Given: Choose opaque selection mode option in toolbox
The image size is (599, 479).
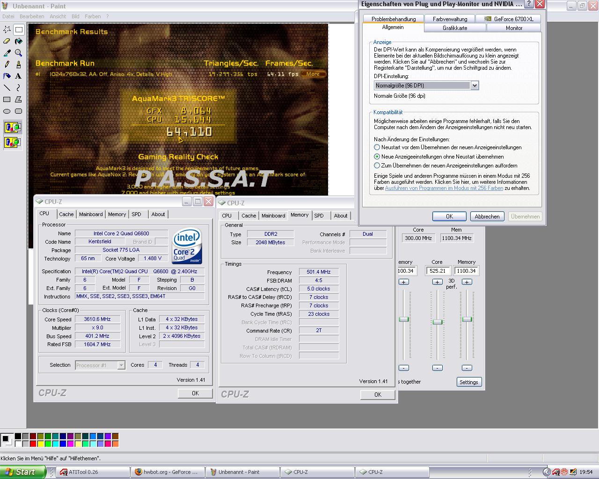Looking at the screenshot, I should (x=13, y=127).
